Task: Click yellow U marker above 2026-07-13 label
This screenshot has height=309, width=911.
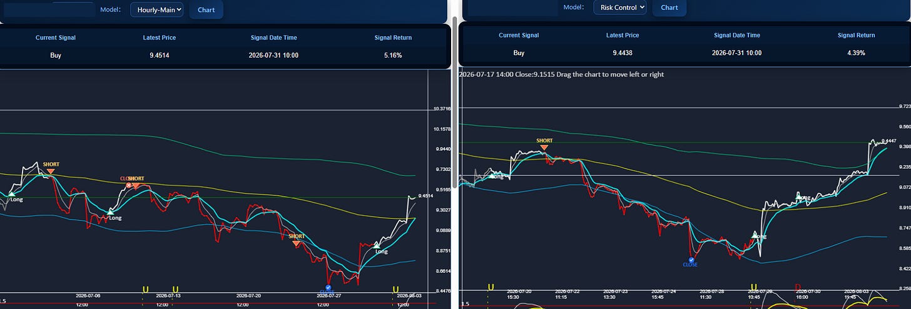Action: point(175,289)
